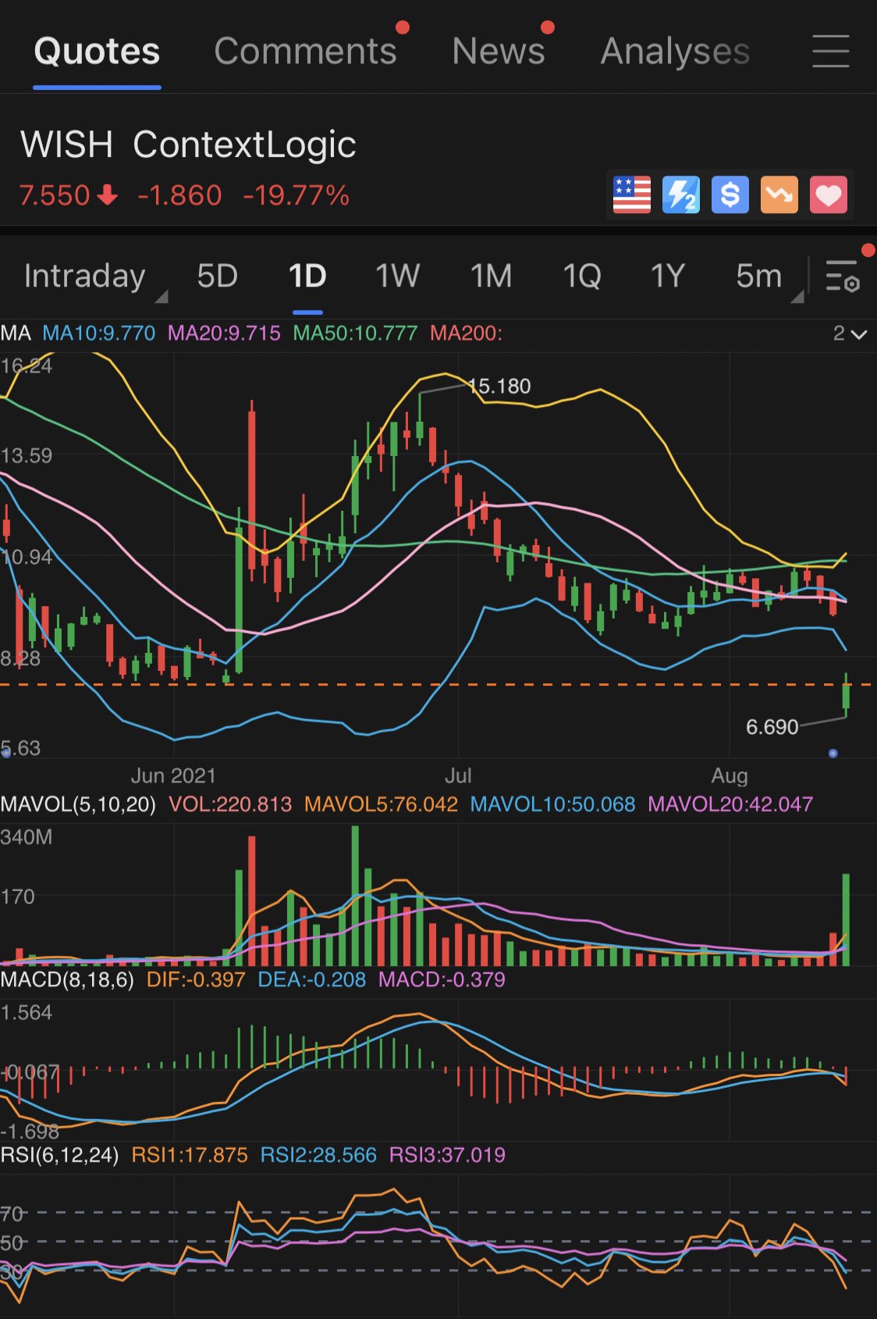Tap the blue event dot under the last candle
This screenshot has height=1319, width=877.
pyautogui.click(x=833, y=754)
